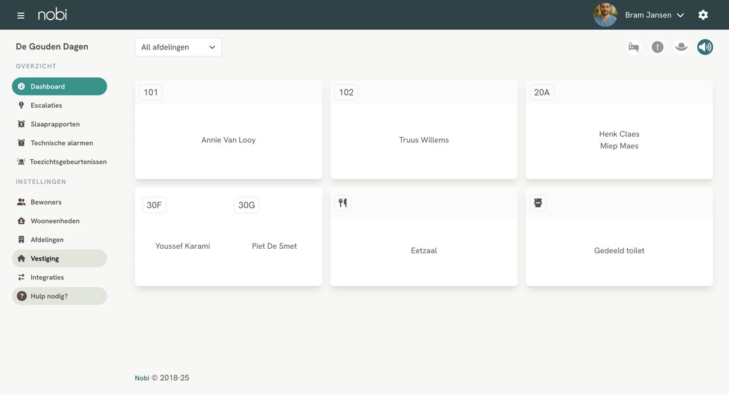Viewport: 729px width, 395px height.
Task: Open the Nobi footer link
Action: 142,378
